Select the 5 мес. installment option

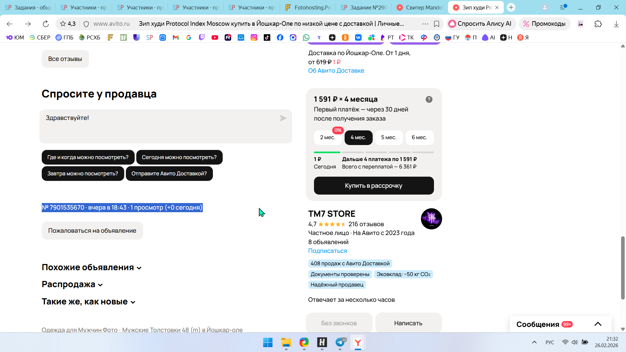point(389,138)
